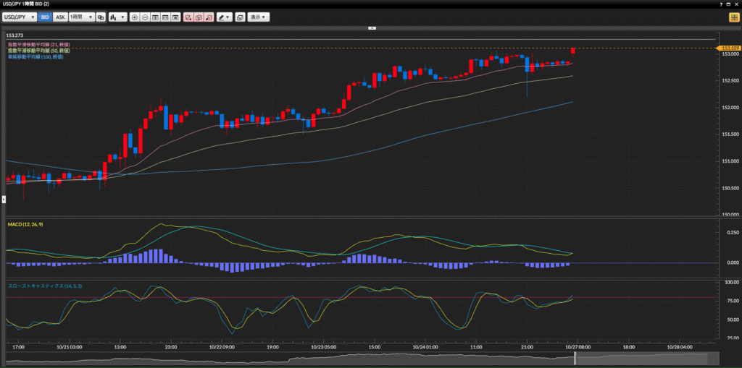The height and width of the screenshot is (368, 742).
Task: Toggle the left side panel collapse arrow
Action: click(3, 198)
